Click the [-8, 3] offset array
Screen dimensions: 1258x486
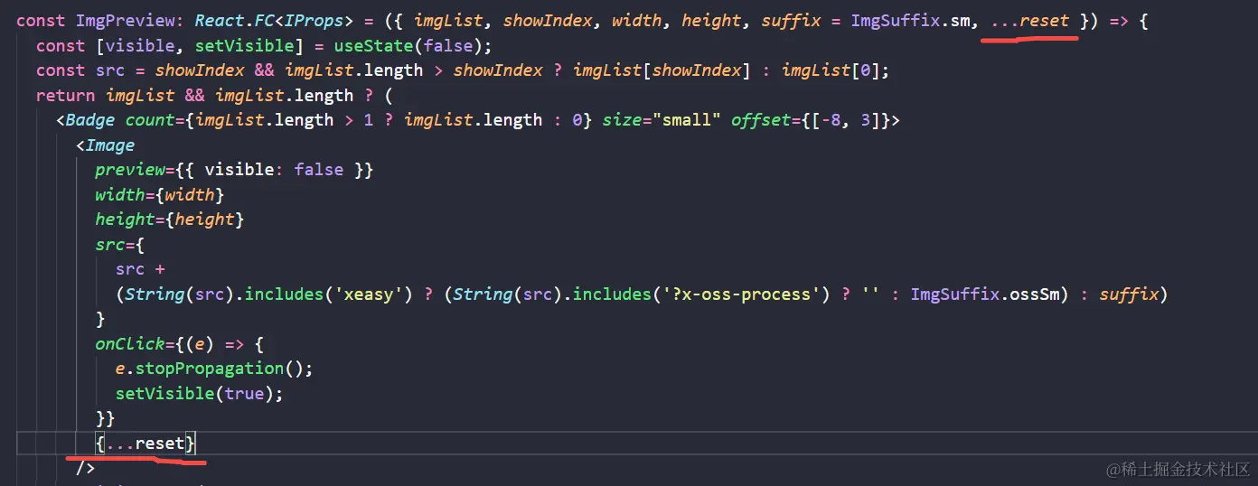(841, 120)
